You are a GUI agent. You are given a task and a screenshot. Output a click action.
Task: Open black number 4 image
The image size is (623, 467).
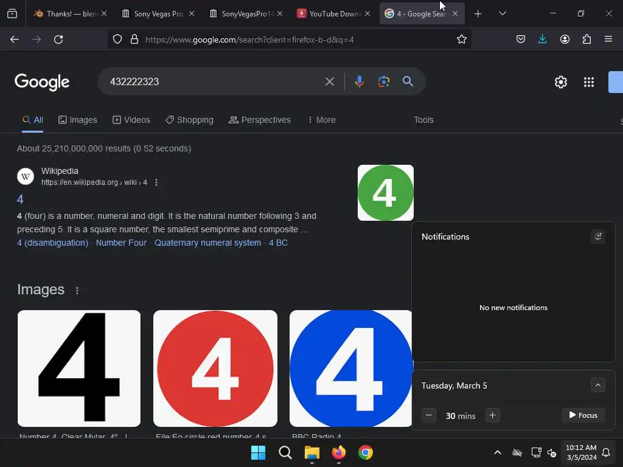(79, 368)
